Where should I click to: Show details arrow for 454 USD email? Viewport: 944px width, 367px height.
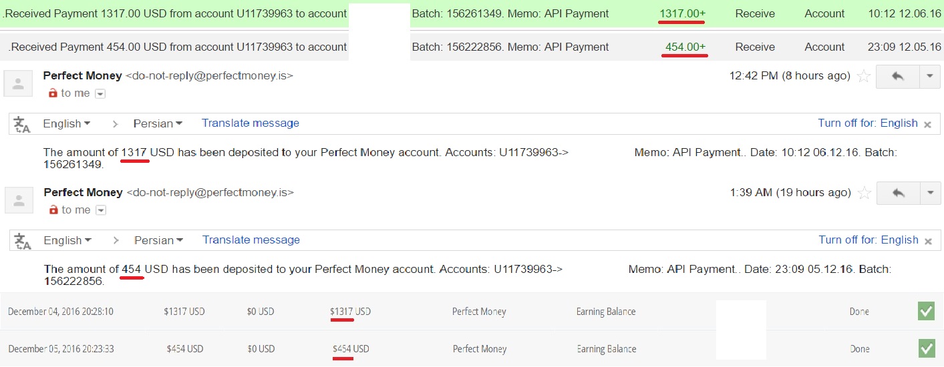[101, 211]
